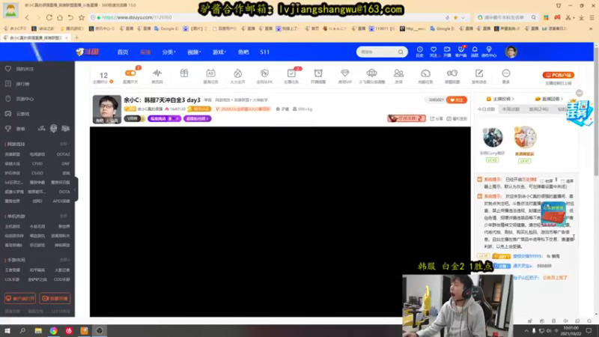Click the red keyboard promo thumbnail

click(x=553, y=214)
